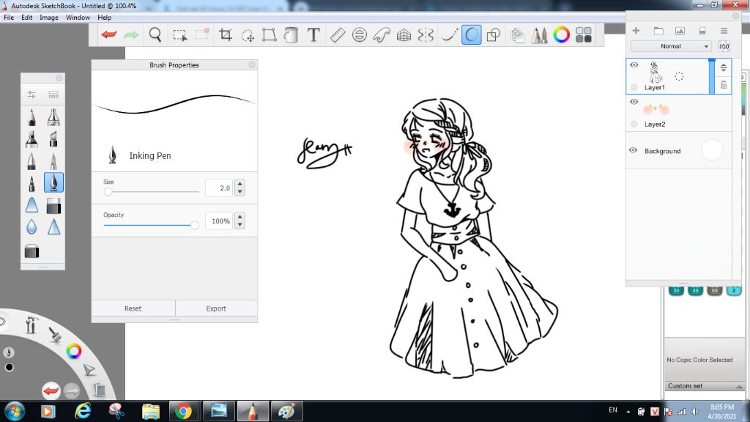Viewport: 750px width, 422px height.
Task: Toggle Lock Transparency on Layer1
Action: point(724,85)
